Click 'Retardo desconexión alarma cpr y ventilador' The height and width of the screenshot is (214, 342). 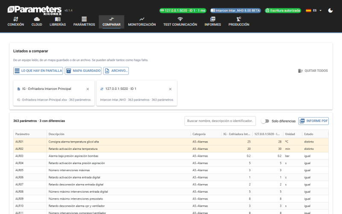pyautogui.click(x=77, y=206)
